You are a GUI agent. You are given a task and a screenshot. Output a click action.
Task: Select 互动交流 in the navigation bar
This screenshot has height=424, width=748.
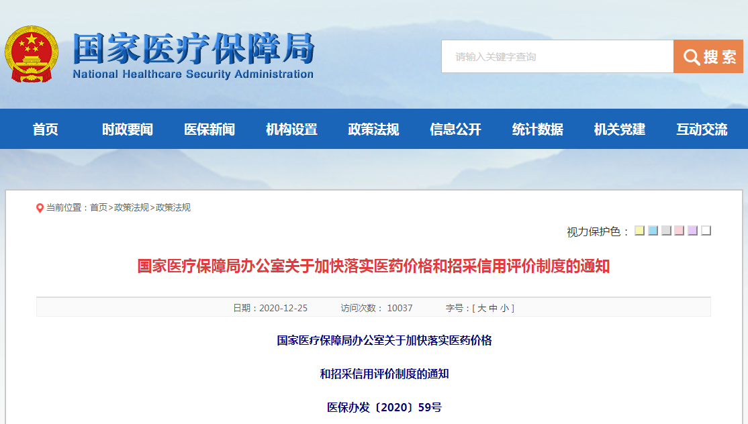point(702,129)
